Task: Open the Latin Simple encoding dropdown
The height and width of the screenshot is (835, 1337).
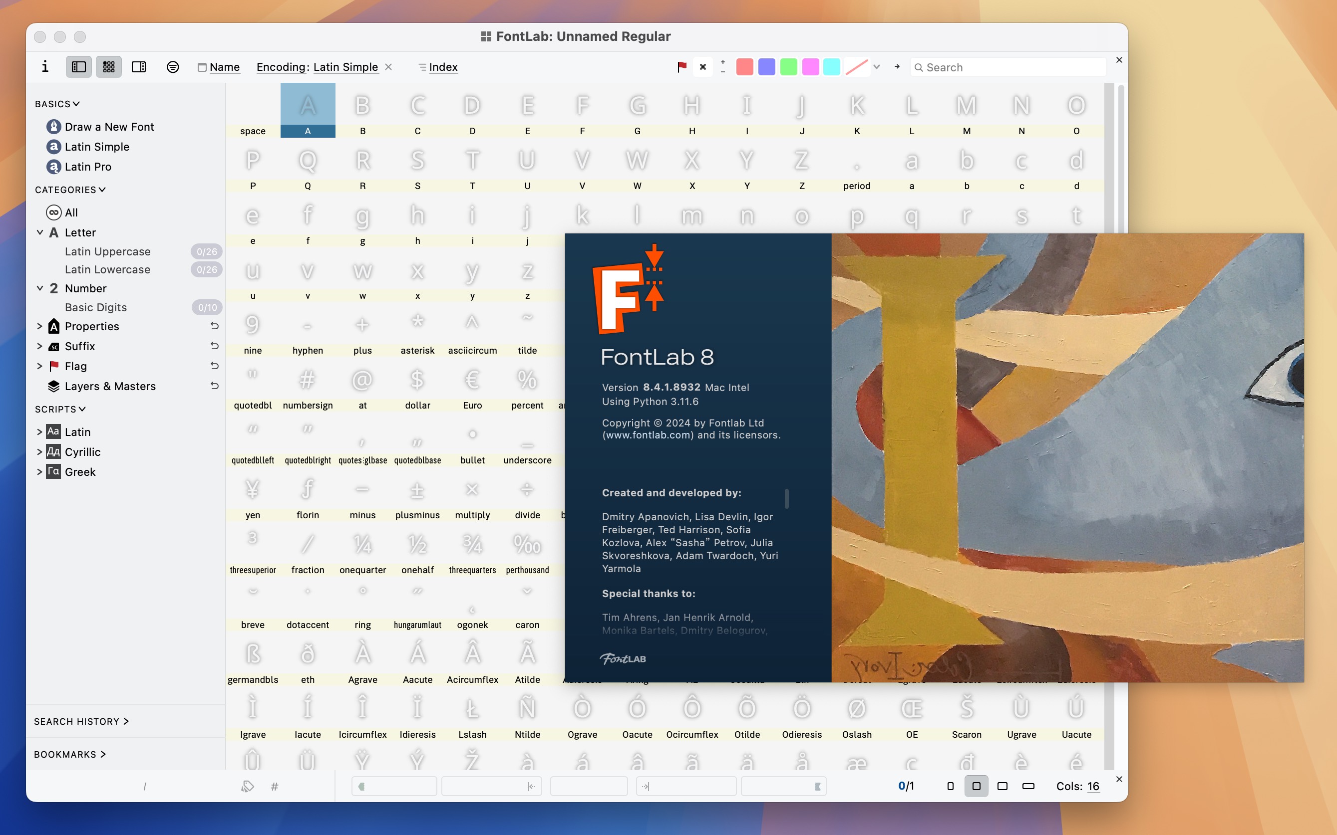Action: (345, 67)
